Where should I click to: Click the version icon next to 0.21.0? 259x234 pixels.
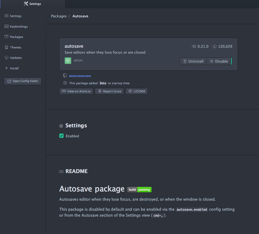[x=194, y=46]
